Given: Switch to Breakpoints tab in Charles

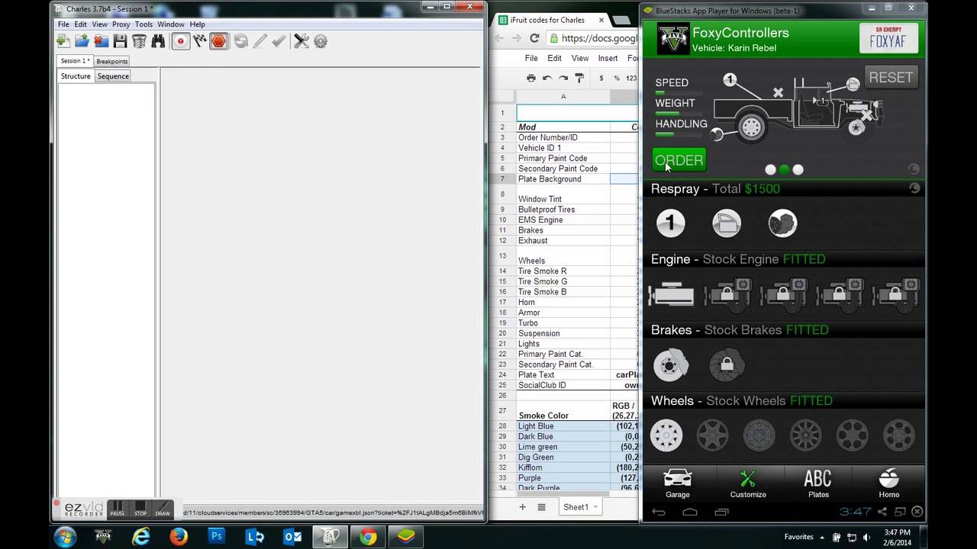Looking at the screenshot, I should coord(112,61).
